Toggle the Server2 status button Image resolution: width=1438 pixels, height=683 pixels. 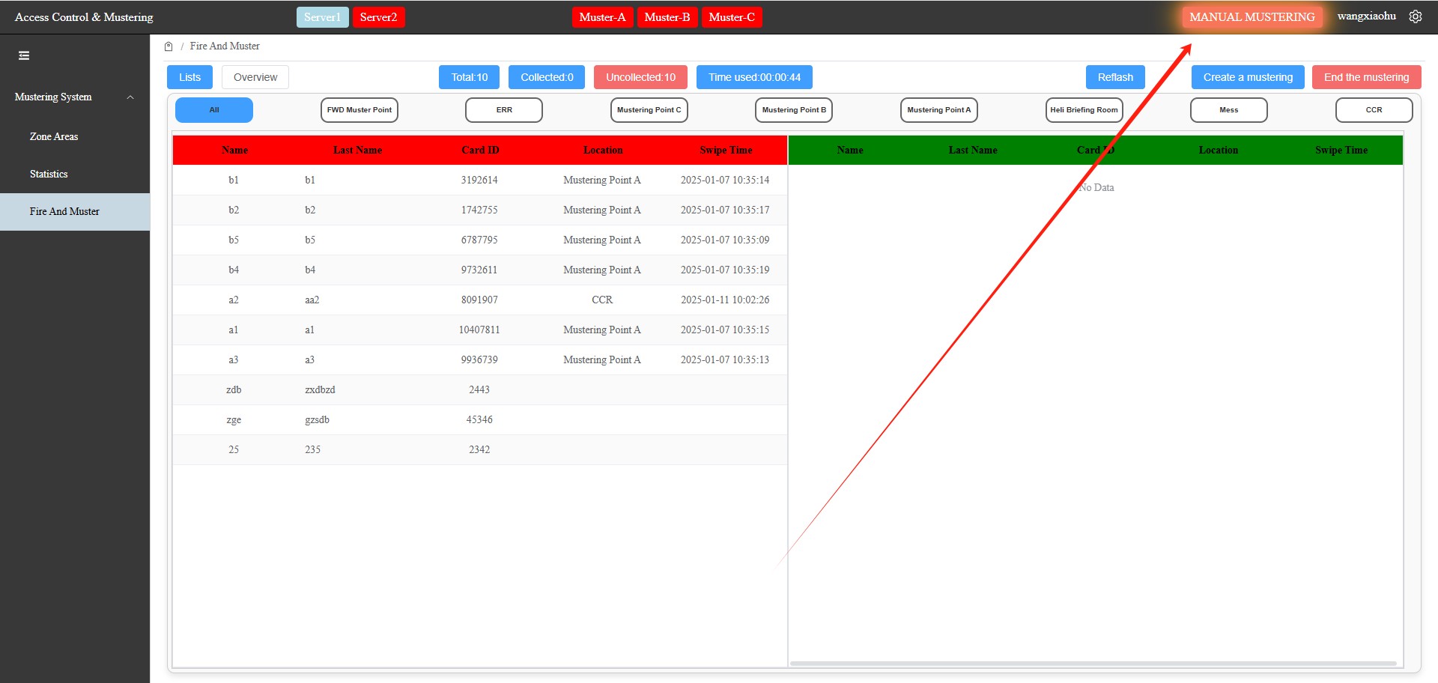pyautogui.click(x=378, y=17)
